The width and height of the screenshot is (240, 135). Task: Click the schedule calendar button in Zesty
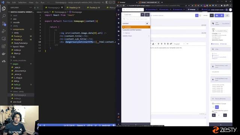222,15
